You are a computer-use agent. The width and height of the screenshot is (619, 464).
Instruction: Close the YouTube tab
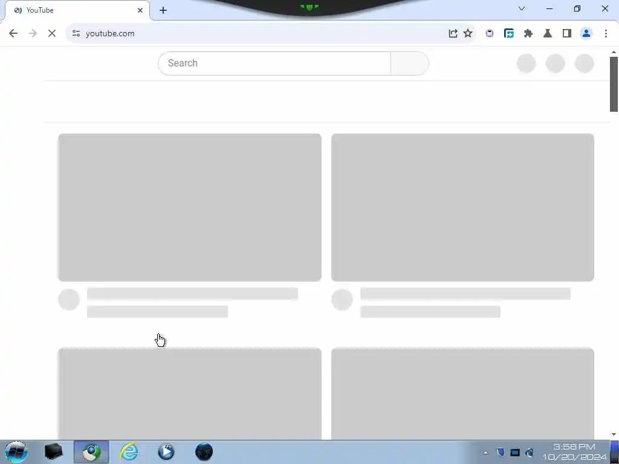tap(140, 10)
